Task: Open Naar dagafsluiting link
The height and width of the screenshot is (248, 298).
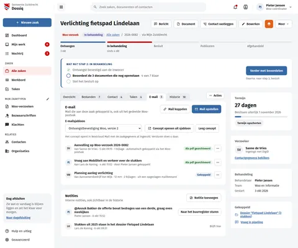Action: 18,218
